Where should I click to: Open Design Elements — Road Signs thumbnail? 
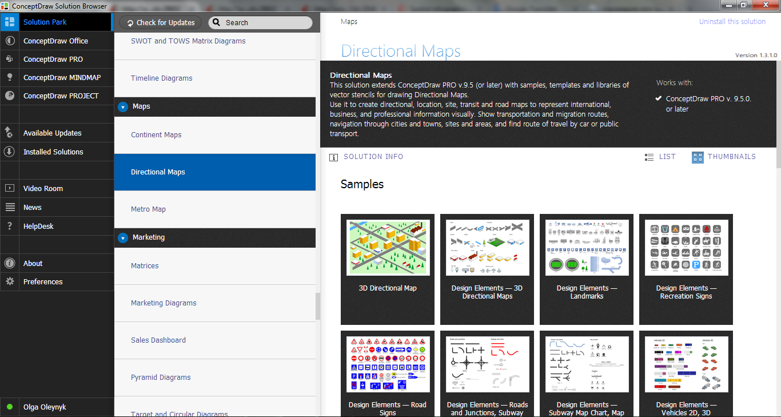pos(388,374)
